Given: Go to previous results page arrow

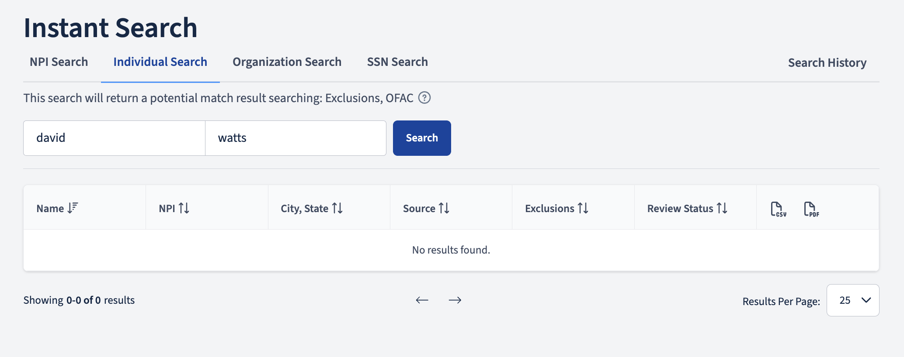Looking at the screenshot, I should tap(422, 300).
